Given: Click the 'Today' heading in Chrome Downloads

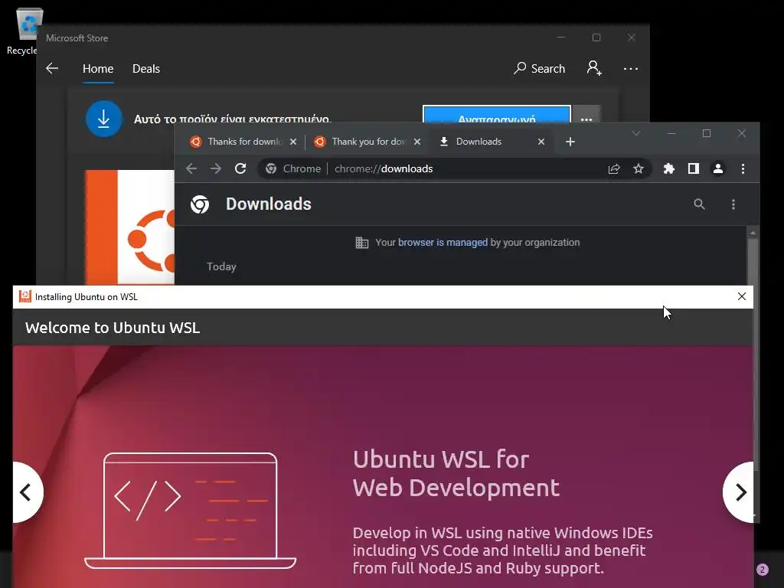Looking at the screenshot, I should [x=221, y=266].
